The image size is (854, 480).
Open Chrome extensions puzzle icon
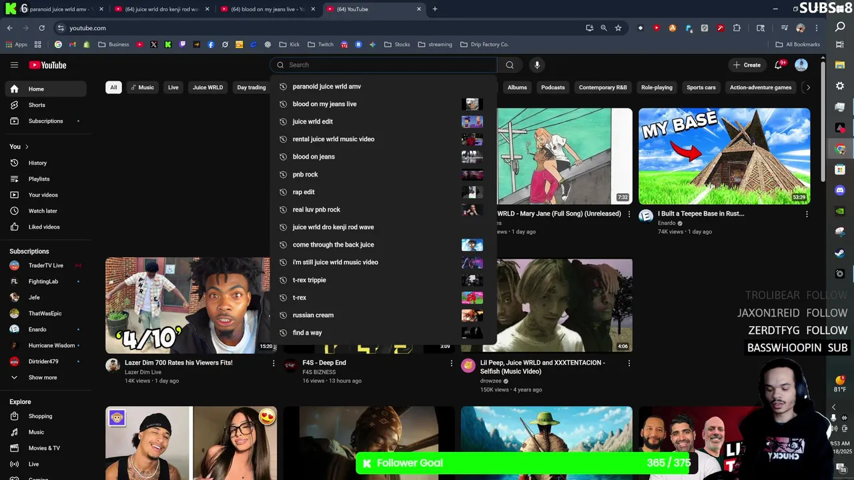coord(737,28)
